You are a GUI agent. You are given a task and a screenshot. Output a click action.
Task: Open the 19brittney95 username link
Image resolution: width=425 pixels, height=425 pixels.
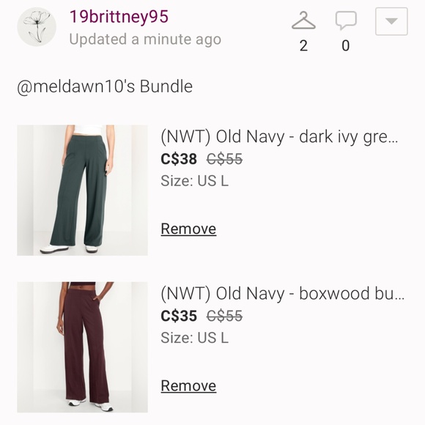pos(119,17)
